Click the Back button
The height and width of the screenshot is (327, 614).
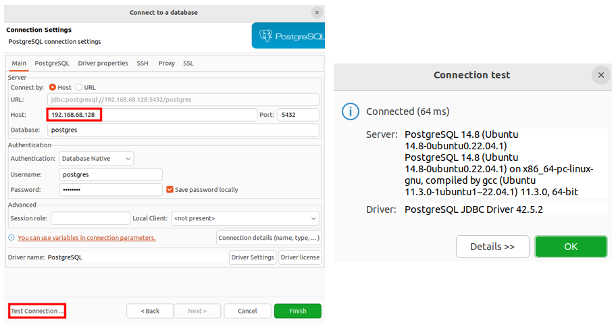pos(150,311)
